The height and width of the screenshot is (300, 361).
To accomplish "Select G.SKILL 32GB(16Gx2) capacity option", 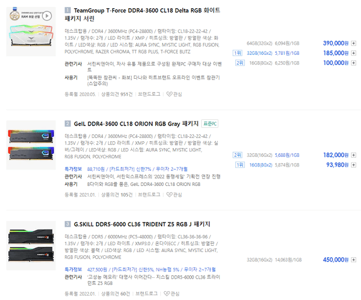I will [259, 260].
